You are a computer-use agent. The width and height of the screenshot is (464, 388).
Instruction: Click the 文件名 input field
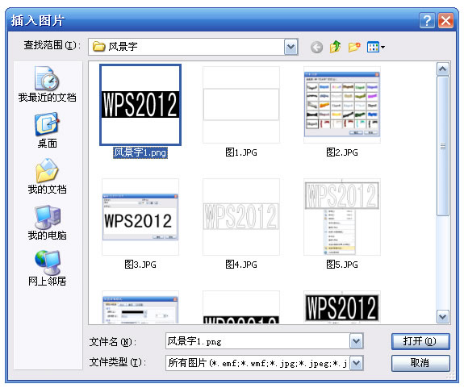257,341
